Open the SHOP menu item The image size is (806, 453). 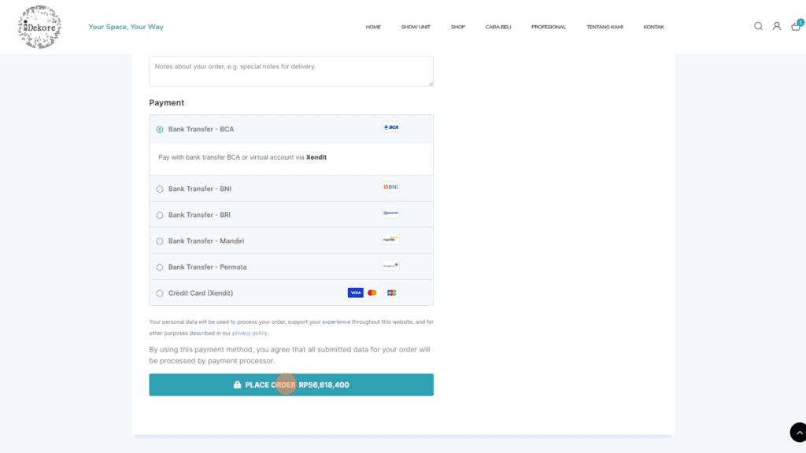click(458, 27)
